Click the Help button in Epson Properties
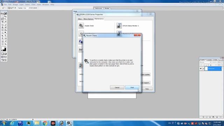 pos(147,89)
